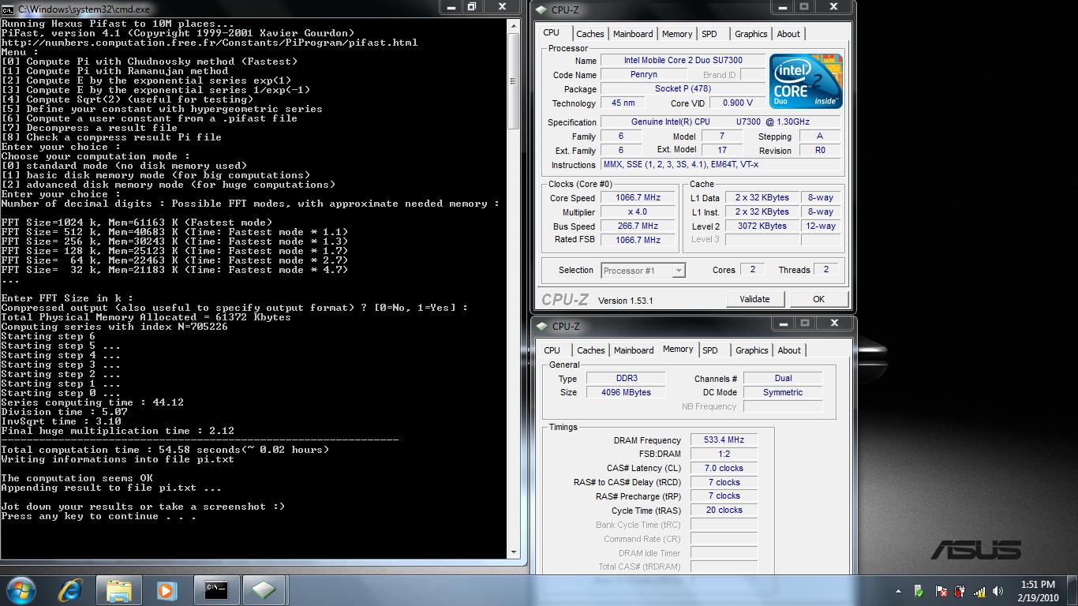Open the Windows Start menu orb
Image resolution: width=1078 pixels, height=606 pixels.
click(21, 589)
